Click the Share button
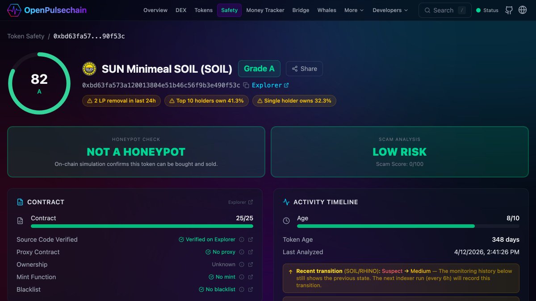This screenshot has width=536, height=301. coord(304,69)
